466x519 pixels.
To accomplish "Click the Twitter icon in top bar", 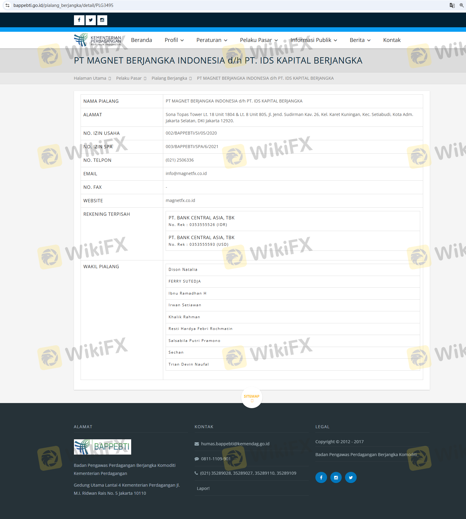I will coord(90,20).
